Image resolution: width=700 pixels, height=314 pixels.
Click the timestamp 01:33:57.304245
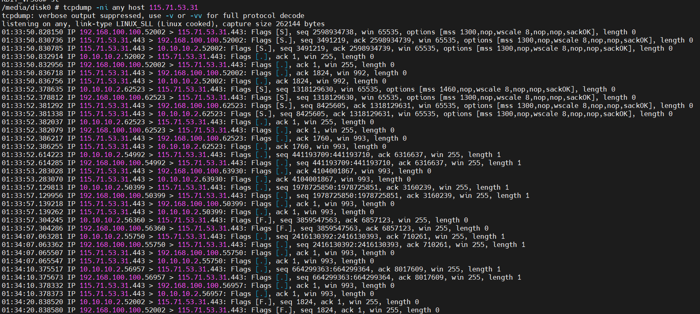[32, 220]
